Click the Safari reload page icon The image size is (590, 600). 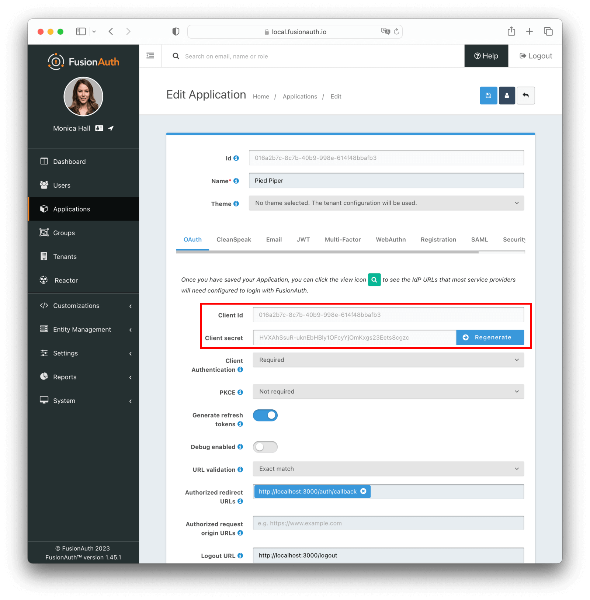[x=396, y=32]
